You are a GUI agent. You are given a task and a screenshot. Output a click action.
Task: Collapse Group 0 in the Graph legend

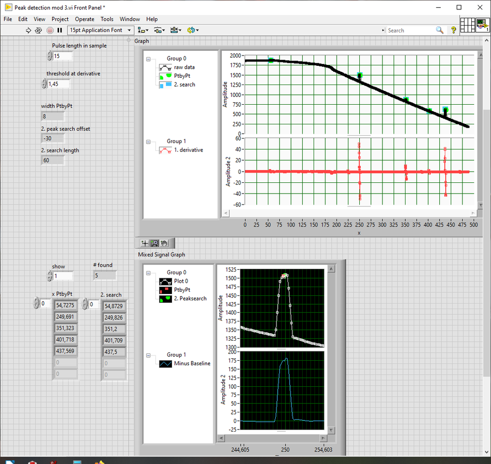148,59
